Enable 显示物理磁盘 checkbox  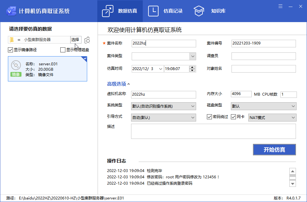[63, 50]
